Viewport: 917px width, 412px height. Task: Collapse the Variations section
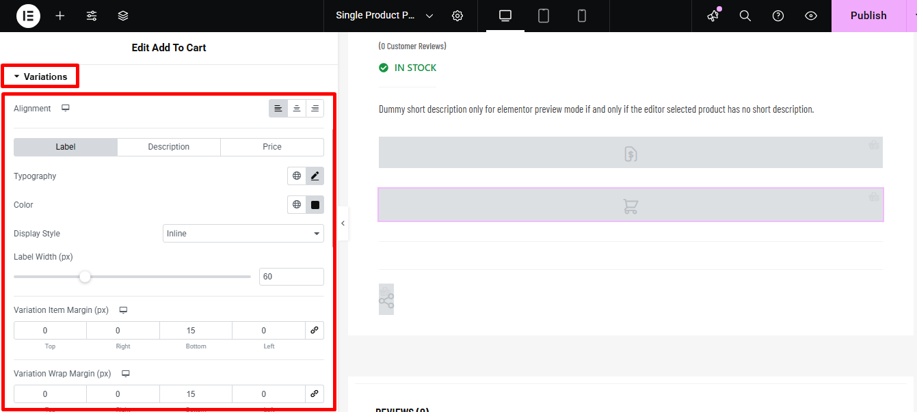pos(40,77)
